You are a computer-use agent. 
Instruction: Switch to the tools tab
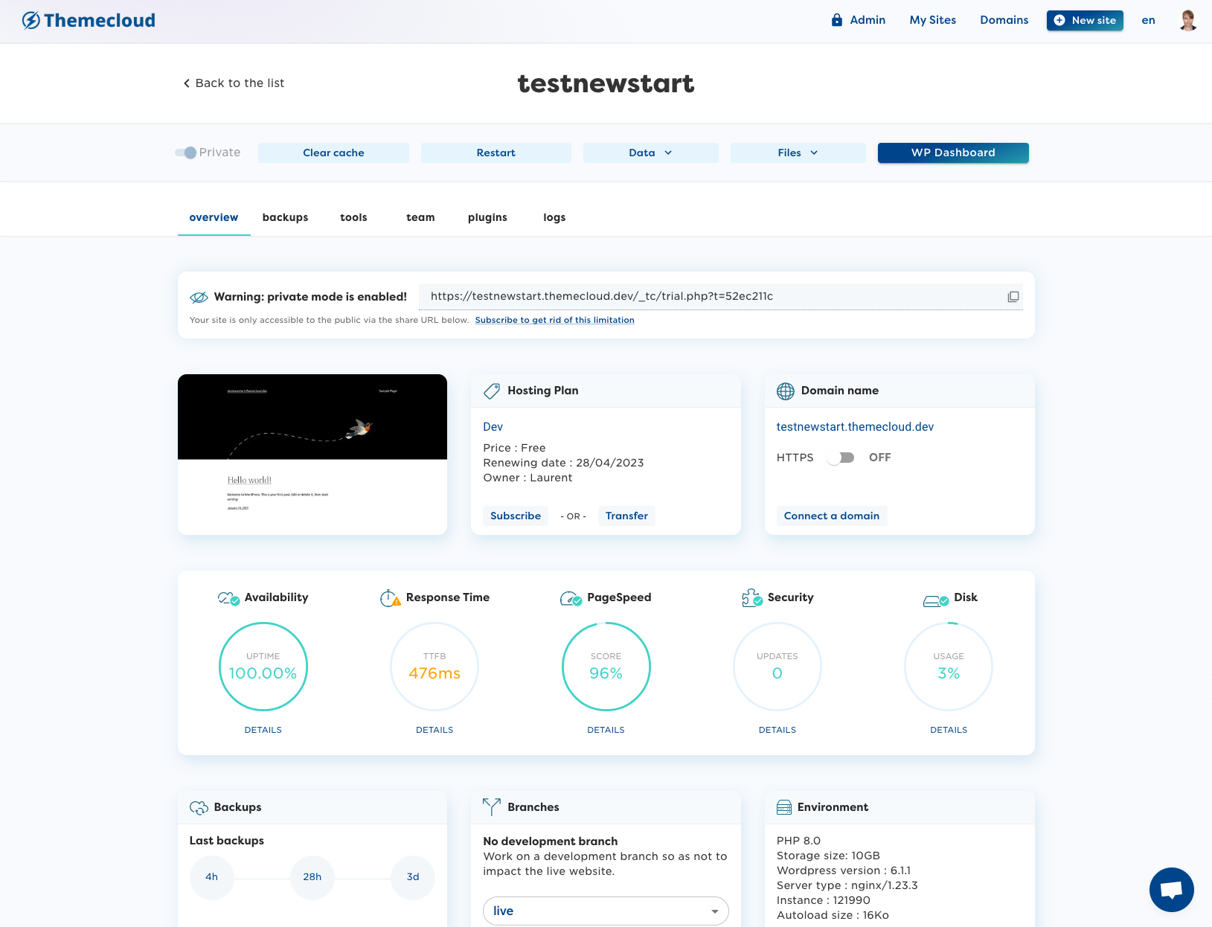tap(353, 217)
